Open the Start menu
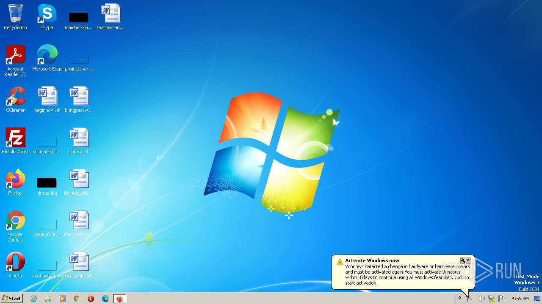 point(12,299)
